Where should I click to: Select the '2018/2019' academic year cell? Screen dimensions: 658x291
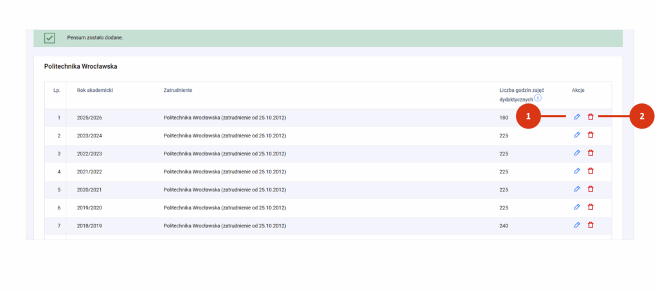pyautogui.click(x=89, y=226)
